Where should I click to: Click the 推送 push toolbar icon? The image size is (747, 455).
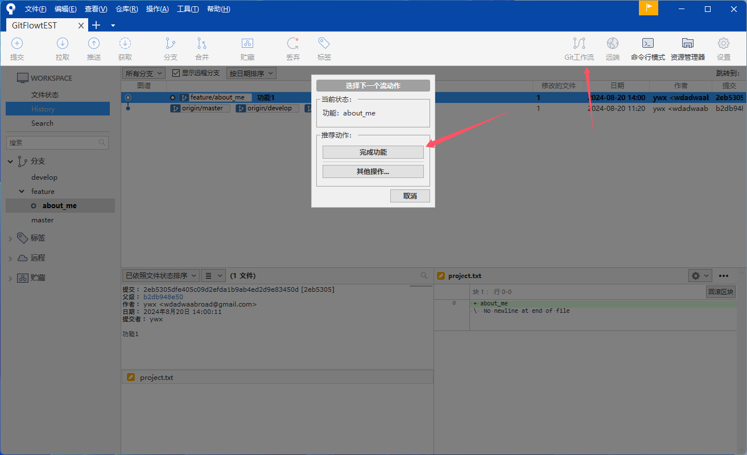94,44
